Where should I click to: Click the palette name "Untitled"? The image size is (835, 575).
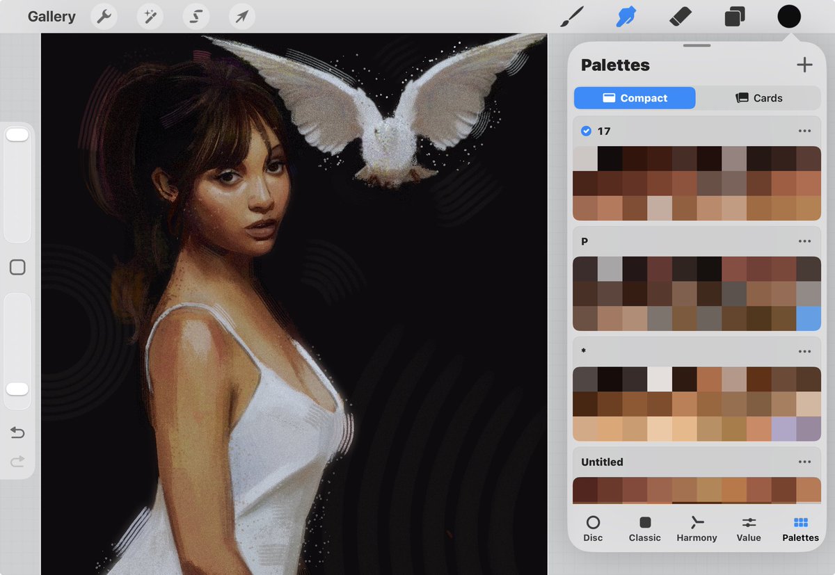coord(602,462)
